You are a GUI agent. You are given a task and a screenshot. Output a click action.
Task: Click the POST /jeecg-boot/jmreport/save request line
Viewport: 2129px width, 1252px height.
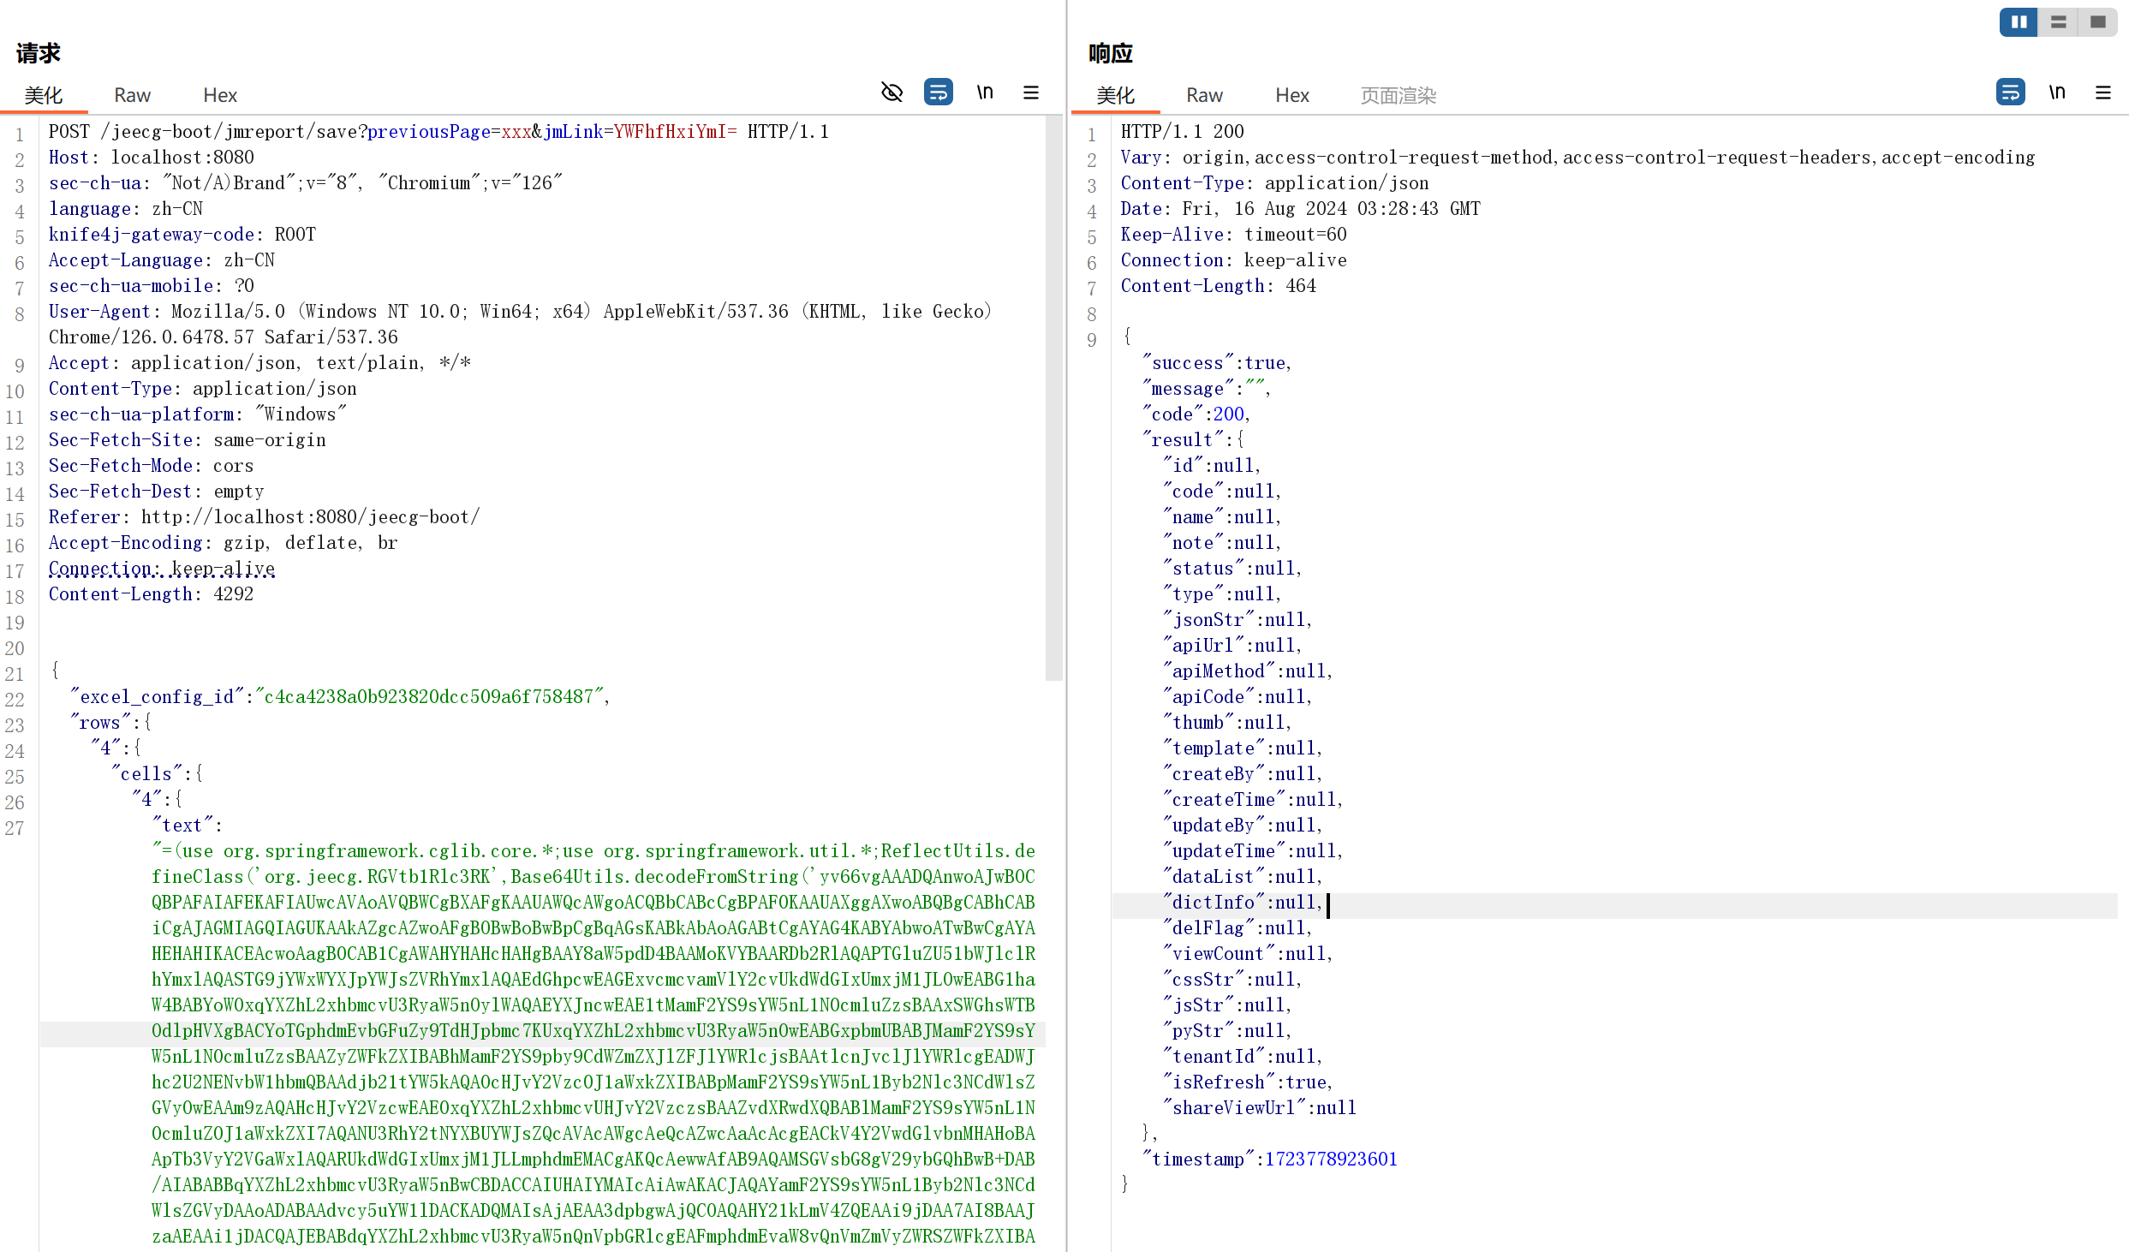438,132
